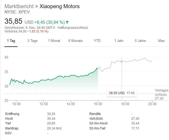This screenshot has height=140, width=169.
Task: Click the Marktbericht breadcrumb link
Action: [x=19, y=6]
